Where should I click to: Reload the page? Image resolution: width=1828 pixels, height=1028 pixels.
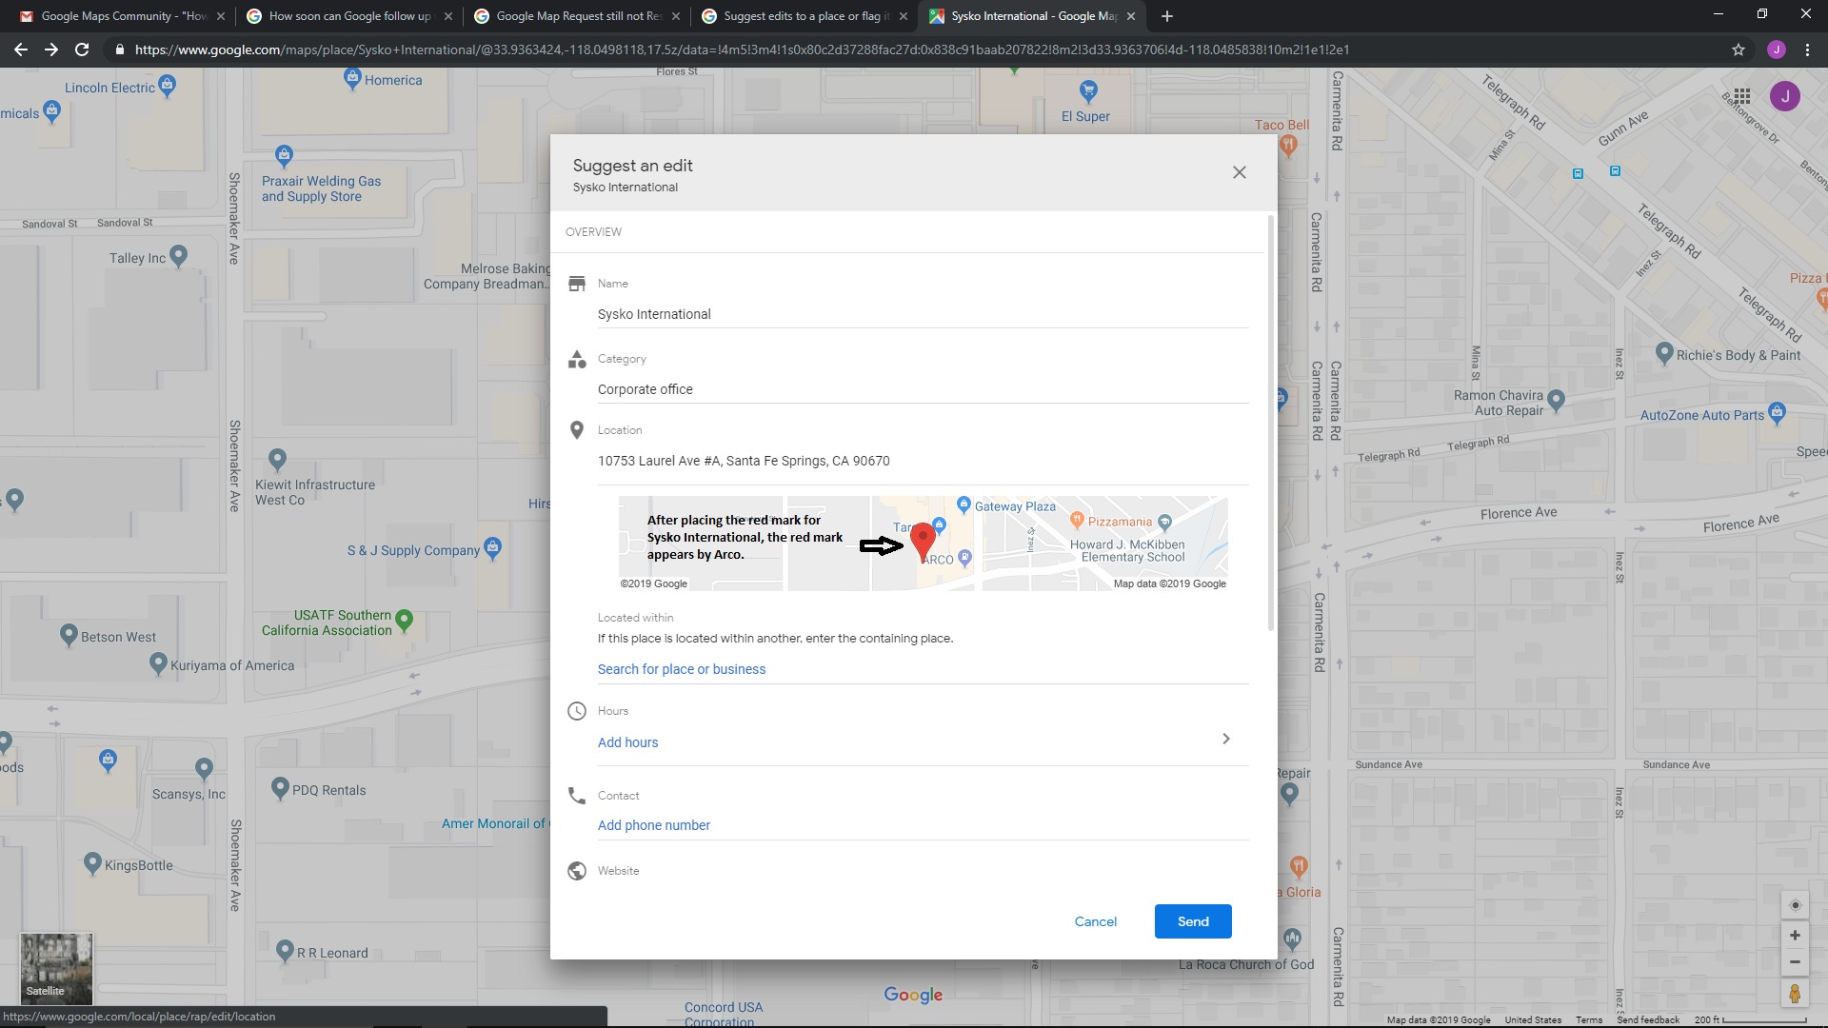pyautogui.click(x=82, y=49)
